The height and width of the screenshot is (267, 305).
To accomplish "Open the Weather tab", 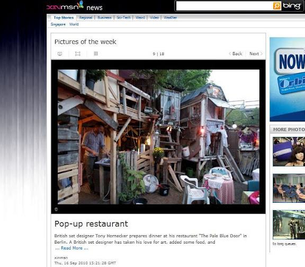I will 171,18.
